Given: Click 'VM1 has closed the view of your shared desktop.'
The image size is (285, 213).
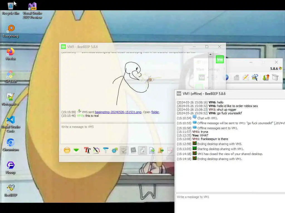Looking at the screenshot, I should tap(230, 154).
